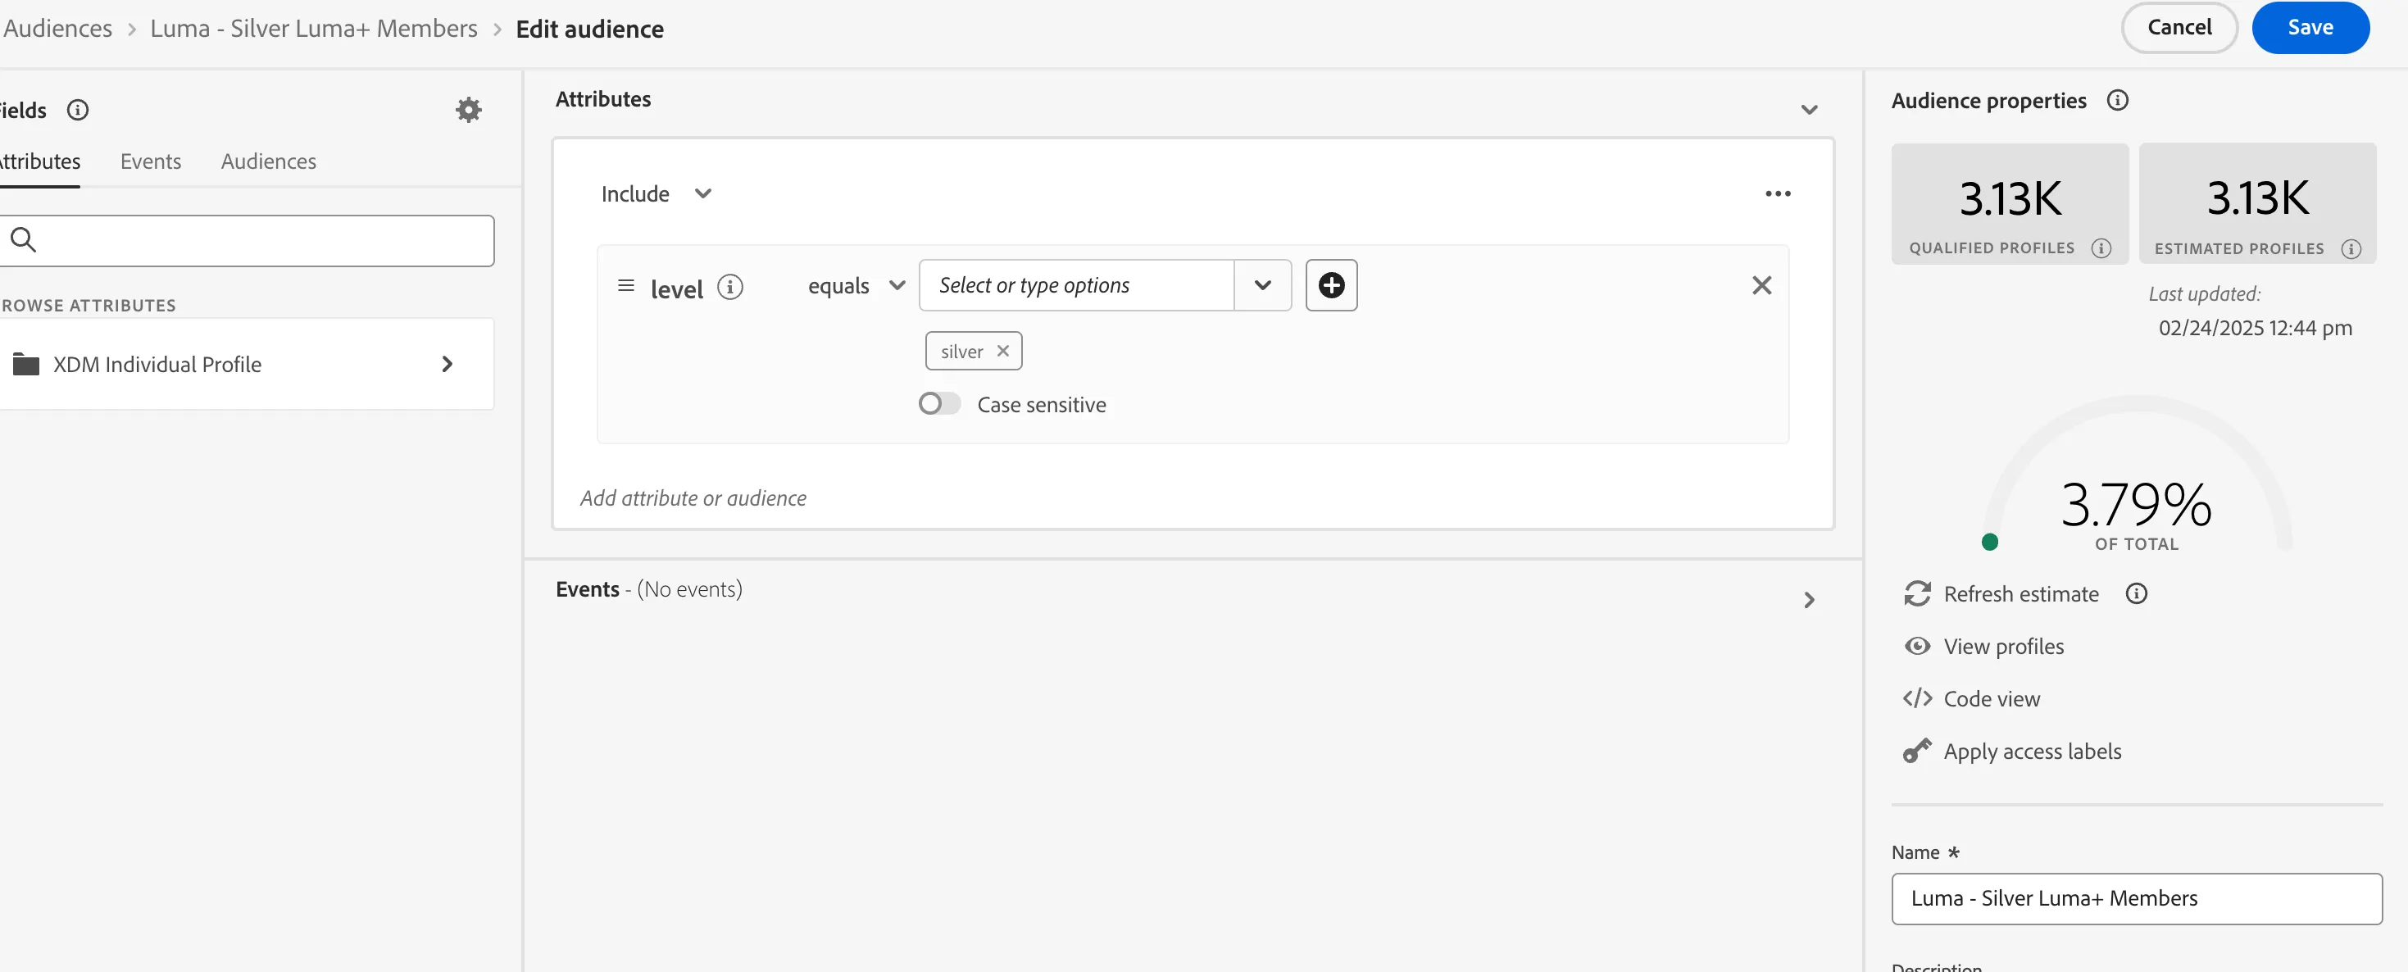Image resolution: width=2408 pixels, height=972 pixels.
Task: Switch to the Audiences tab
Action: 268,161
